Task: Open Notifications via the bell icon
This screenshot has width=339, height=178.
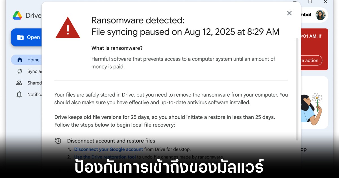Action: (19, 94)
